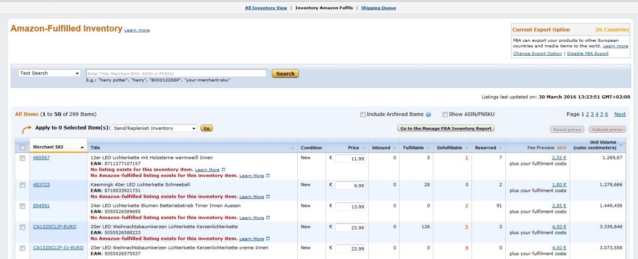Open Go to the Manage FBA Inventory Report
The image size is (638, 259).
(x=446, y=128)
